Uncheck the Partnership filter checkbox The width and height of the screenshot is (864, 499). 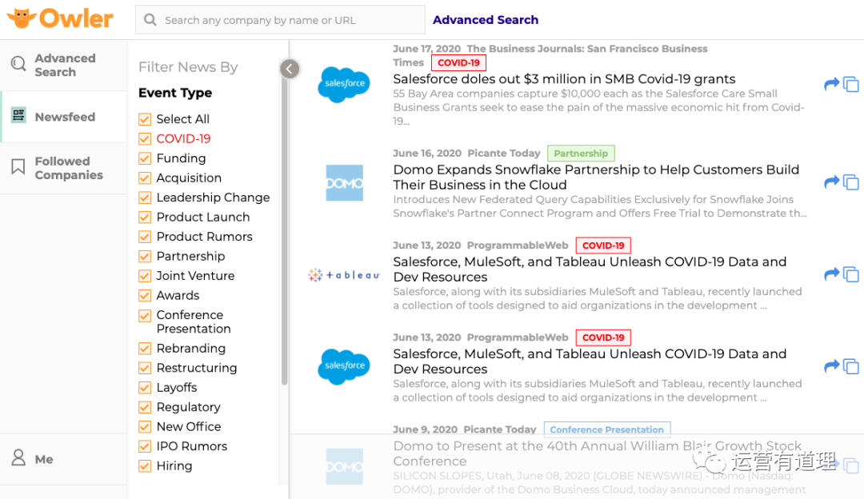pos(145,256)
